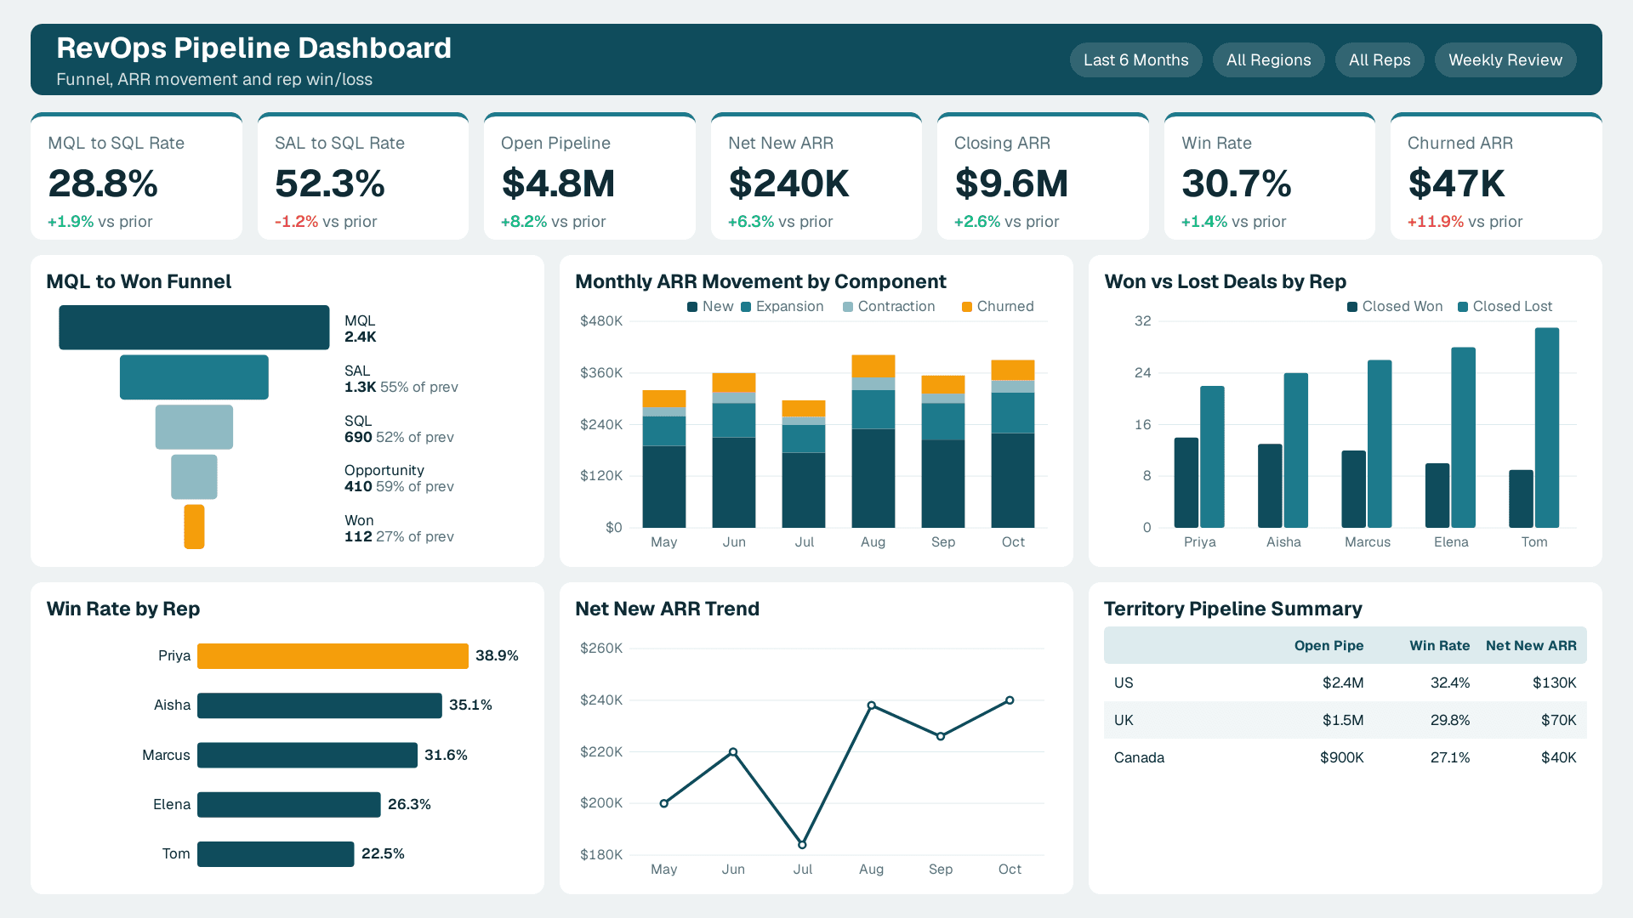Click the Open Pipeline $4.8M value
1633x918 pixels.
pos(558,184)
